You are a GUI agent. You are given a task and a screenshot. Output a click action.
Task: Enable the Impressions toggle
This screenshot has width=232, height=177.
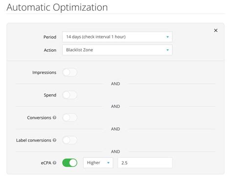click(x=70, y=72)
